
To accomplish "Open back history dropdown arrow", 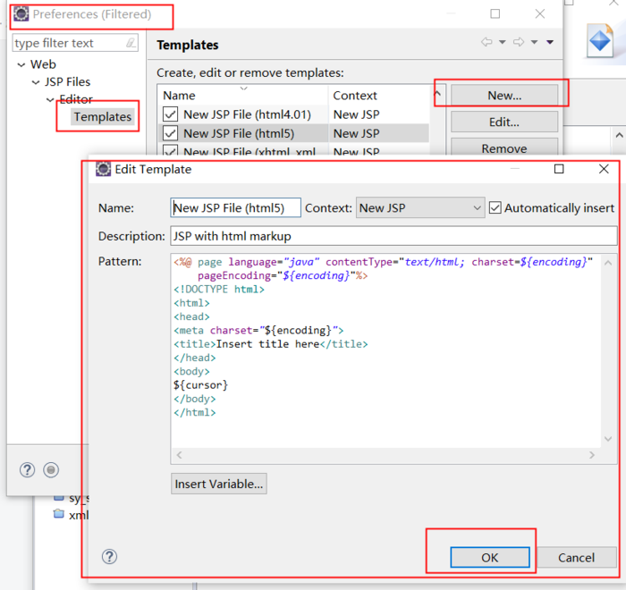I will click(x=503, y=42).
